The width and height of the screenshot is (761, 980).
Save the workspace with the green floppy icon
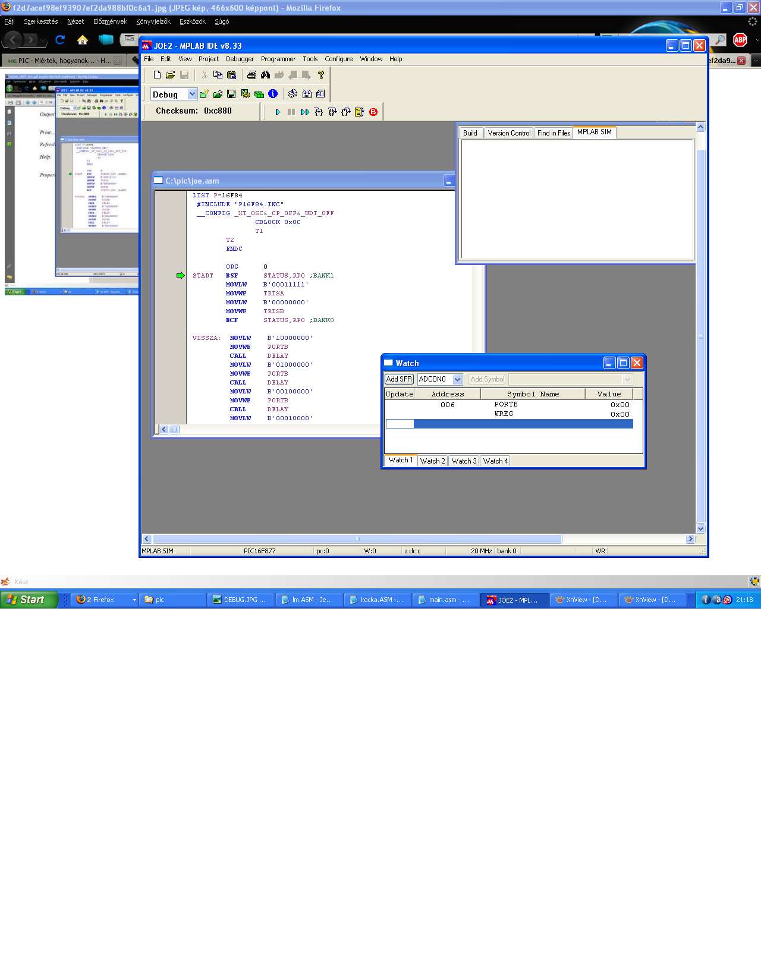click(x=231, y=94)
